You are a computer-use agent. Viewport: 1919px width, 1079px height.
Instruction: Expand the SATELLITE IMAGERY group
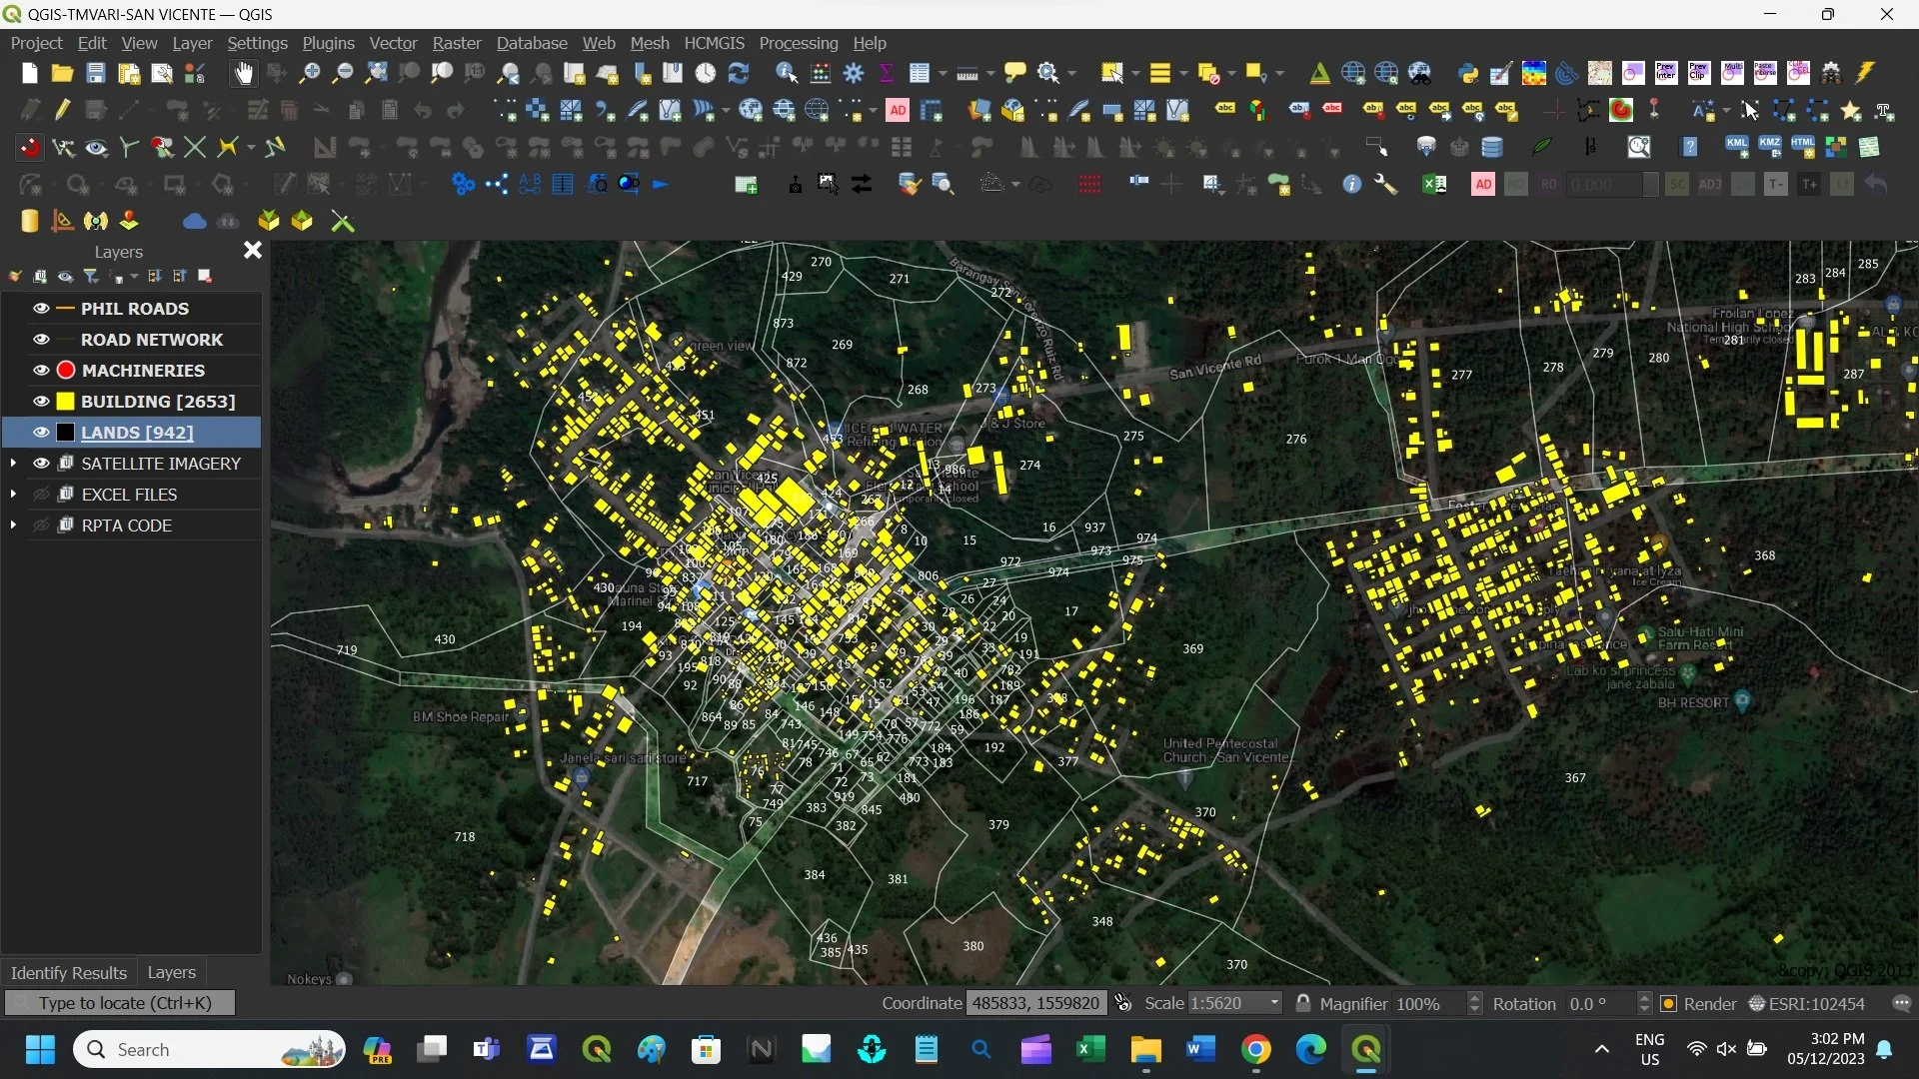13,464
